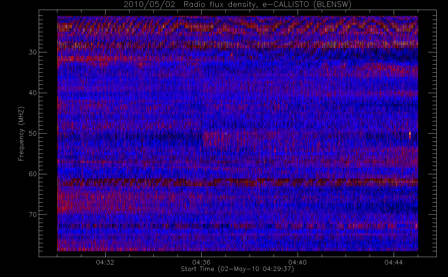Click the 70 MHz frequency tick label
Screen dimensions: 448x277
(x=33, y=215)
